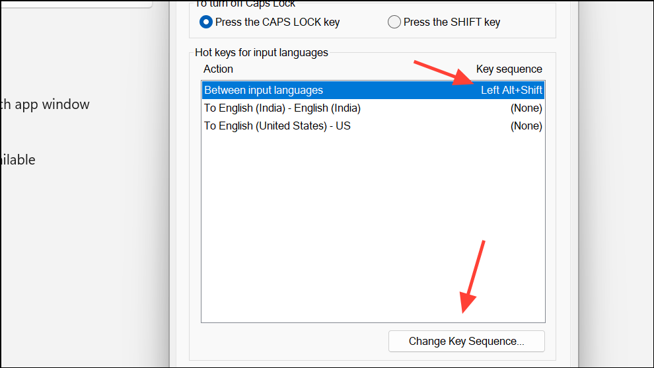Open the Change Key Sequence dialog
This screenshot has height=368, width=654.
coord(466,341)
